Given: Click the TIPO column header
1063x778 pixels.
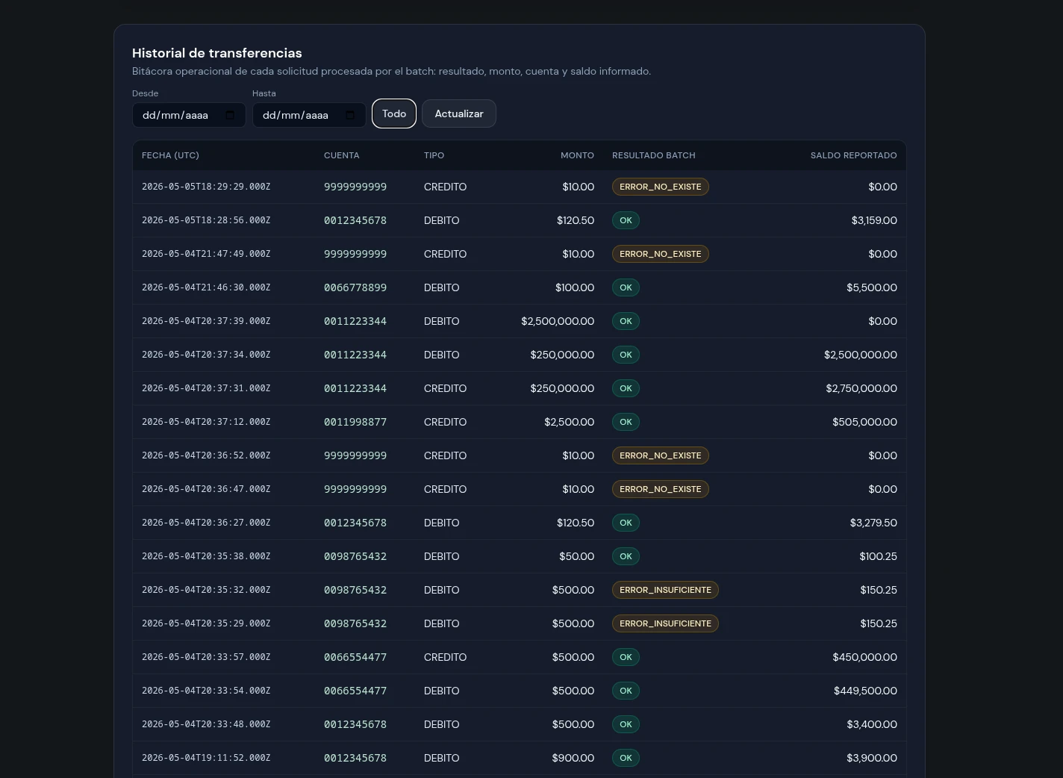Looking at the screenshot, I should click(x=434, y=155).
